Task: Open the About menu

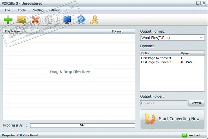Action: point(55,10)
